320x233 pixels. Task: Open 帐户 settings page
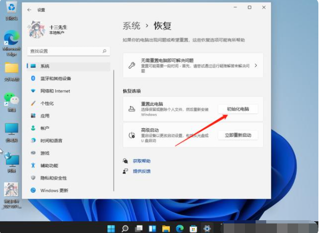45,128
